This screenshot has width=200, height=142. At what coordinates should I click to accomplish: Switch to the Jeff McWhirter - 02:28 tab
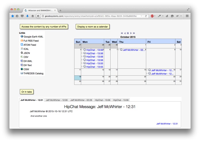(x=81, y=100)
